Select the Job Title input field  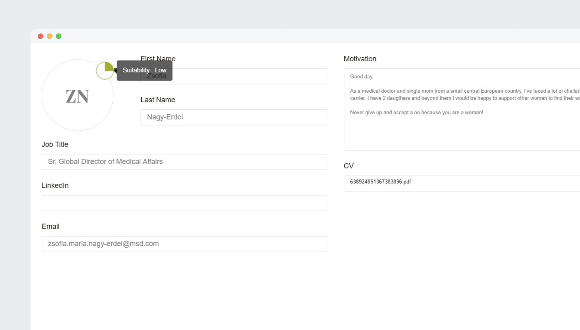pyautogui.click(x=184, y=162)
